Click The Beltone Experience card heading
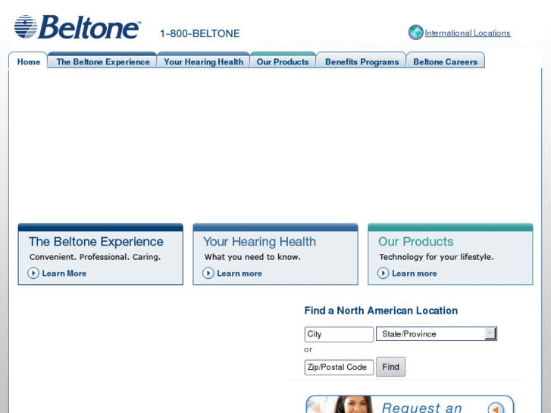This screenshot has height=413, width=551. pyautogui.click(x=96, y=242)
